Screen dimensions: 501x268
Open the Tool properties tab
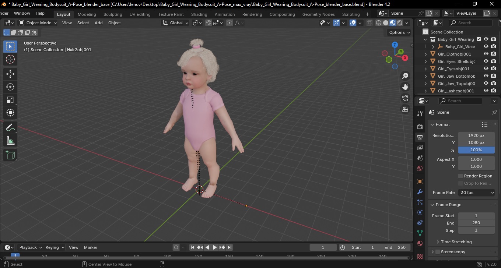(420, 113)
